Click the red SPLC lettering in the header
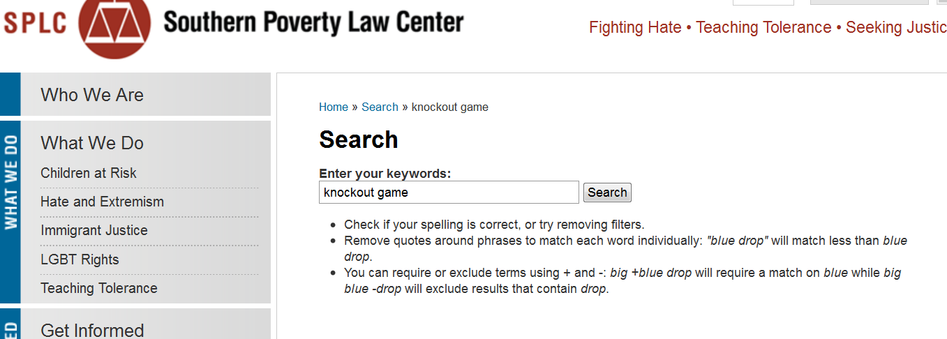947x339 pixels. [x=35, y=22]
